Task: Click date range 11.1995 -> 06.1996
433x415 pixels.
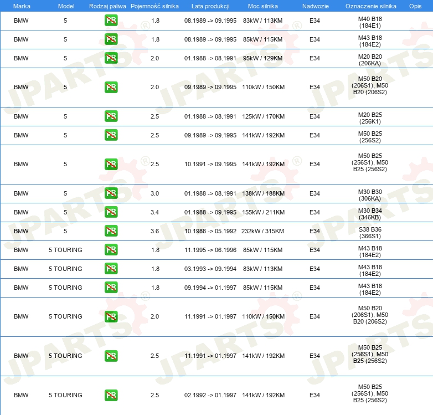Action: pos(210,250)
